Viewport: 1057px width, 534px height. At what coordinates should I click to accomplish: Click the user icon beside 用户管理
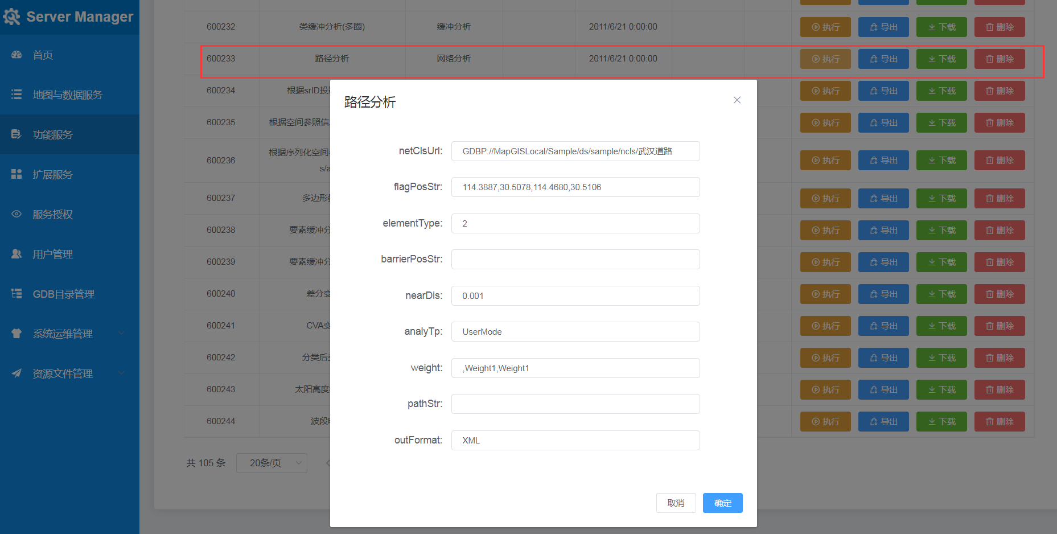(17, 254)
